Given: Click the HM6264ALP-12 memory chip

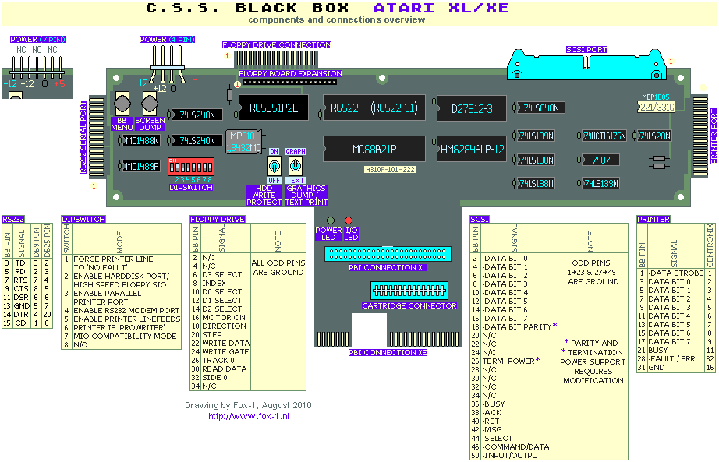Looking at the screenshot, I should [471, 149].
